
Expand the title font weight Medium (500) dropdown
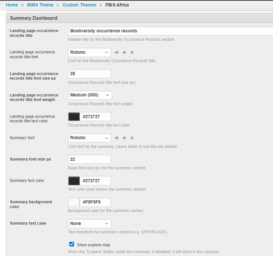point(90,95)
